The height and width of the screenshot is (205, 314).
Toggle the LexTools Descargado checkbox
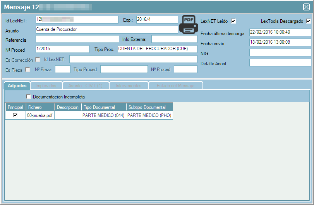coord(308,21)
